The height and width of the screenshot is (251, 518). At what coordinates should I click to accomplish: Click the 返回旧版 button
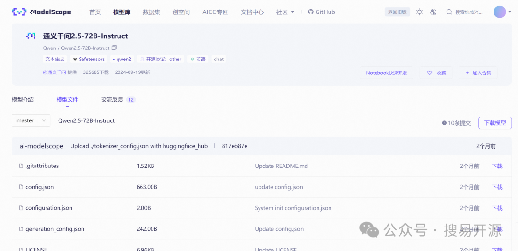[x=398, y=12]
